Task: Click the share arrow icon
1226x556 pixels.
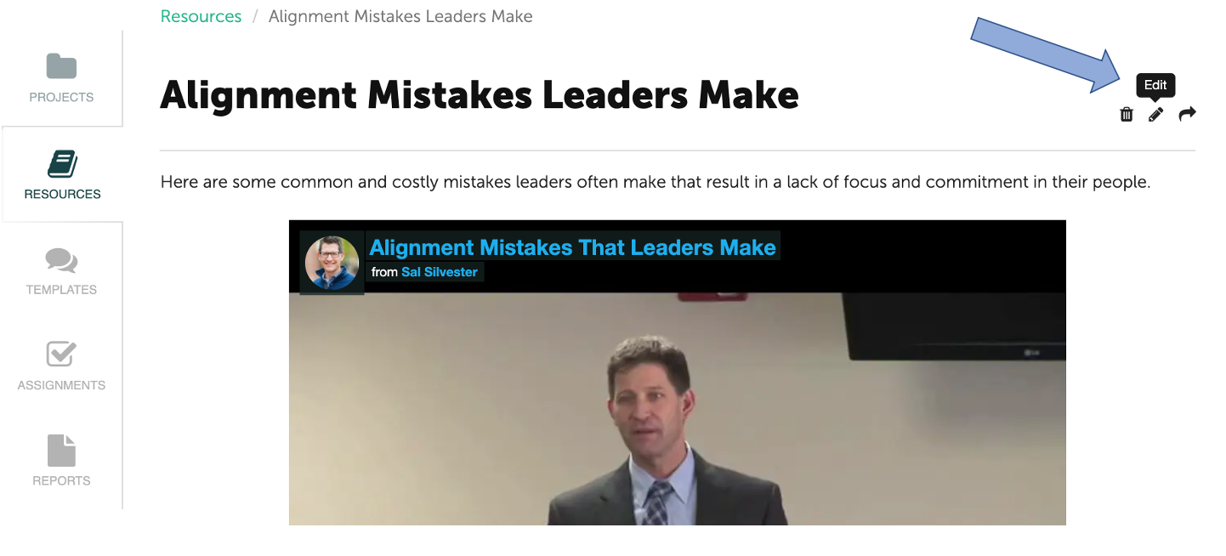Action: [1187, 114]
